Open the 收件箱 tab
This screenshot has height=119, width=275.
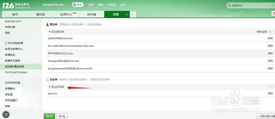click(92, 14)
